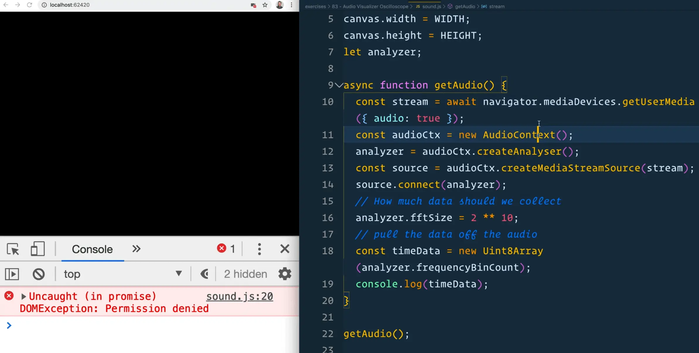The image size is (699, 353).
Task: Clear the console output
Action: (x=39, y=274)
